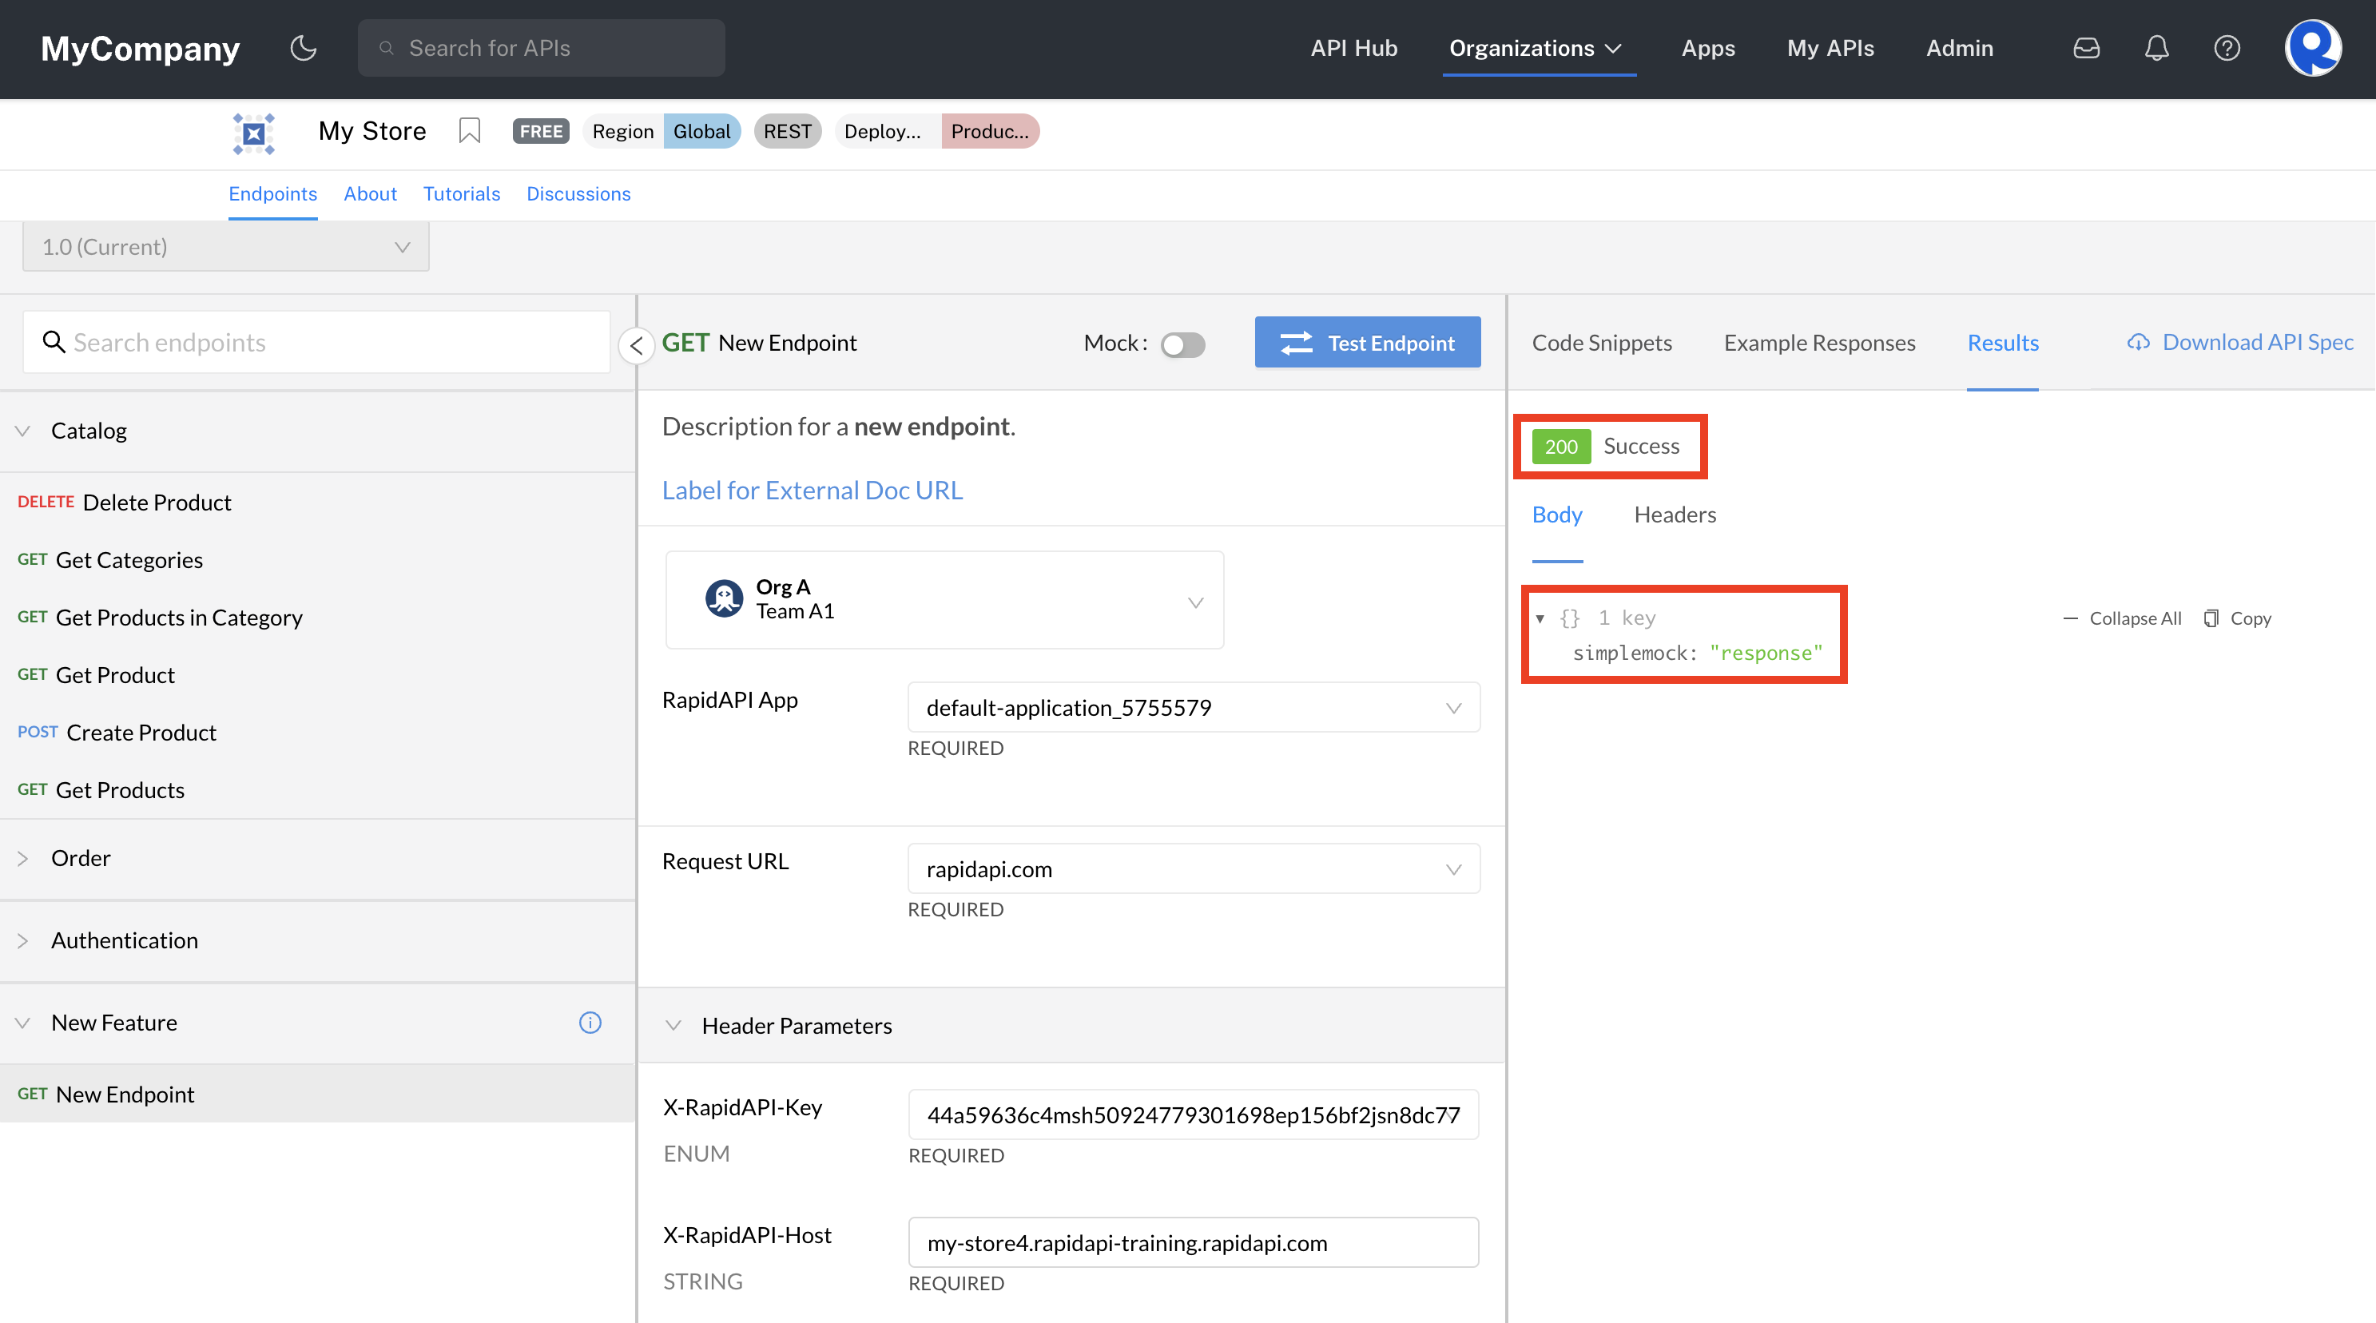Screen dimensions: 2376x1323
Task: Click Collapse All in results
Action: pos(2123,618)
